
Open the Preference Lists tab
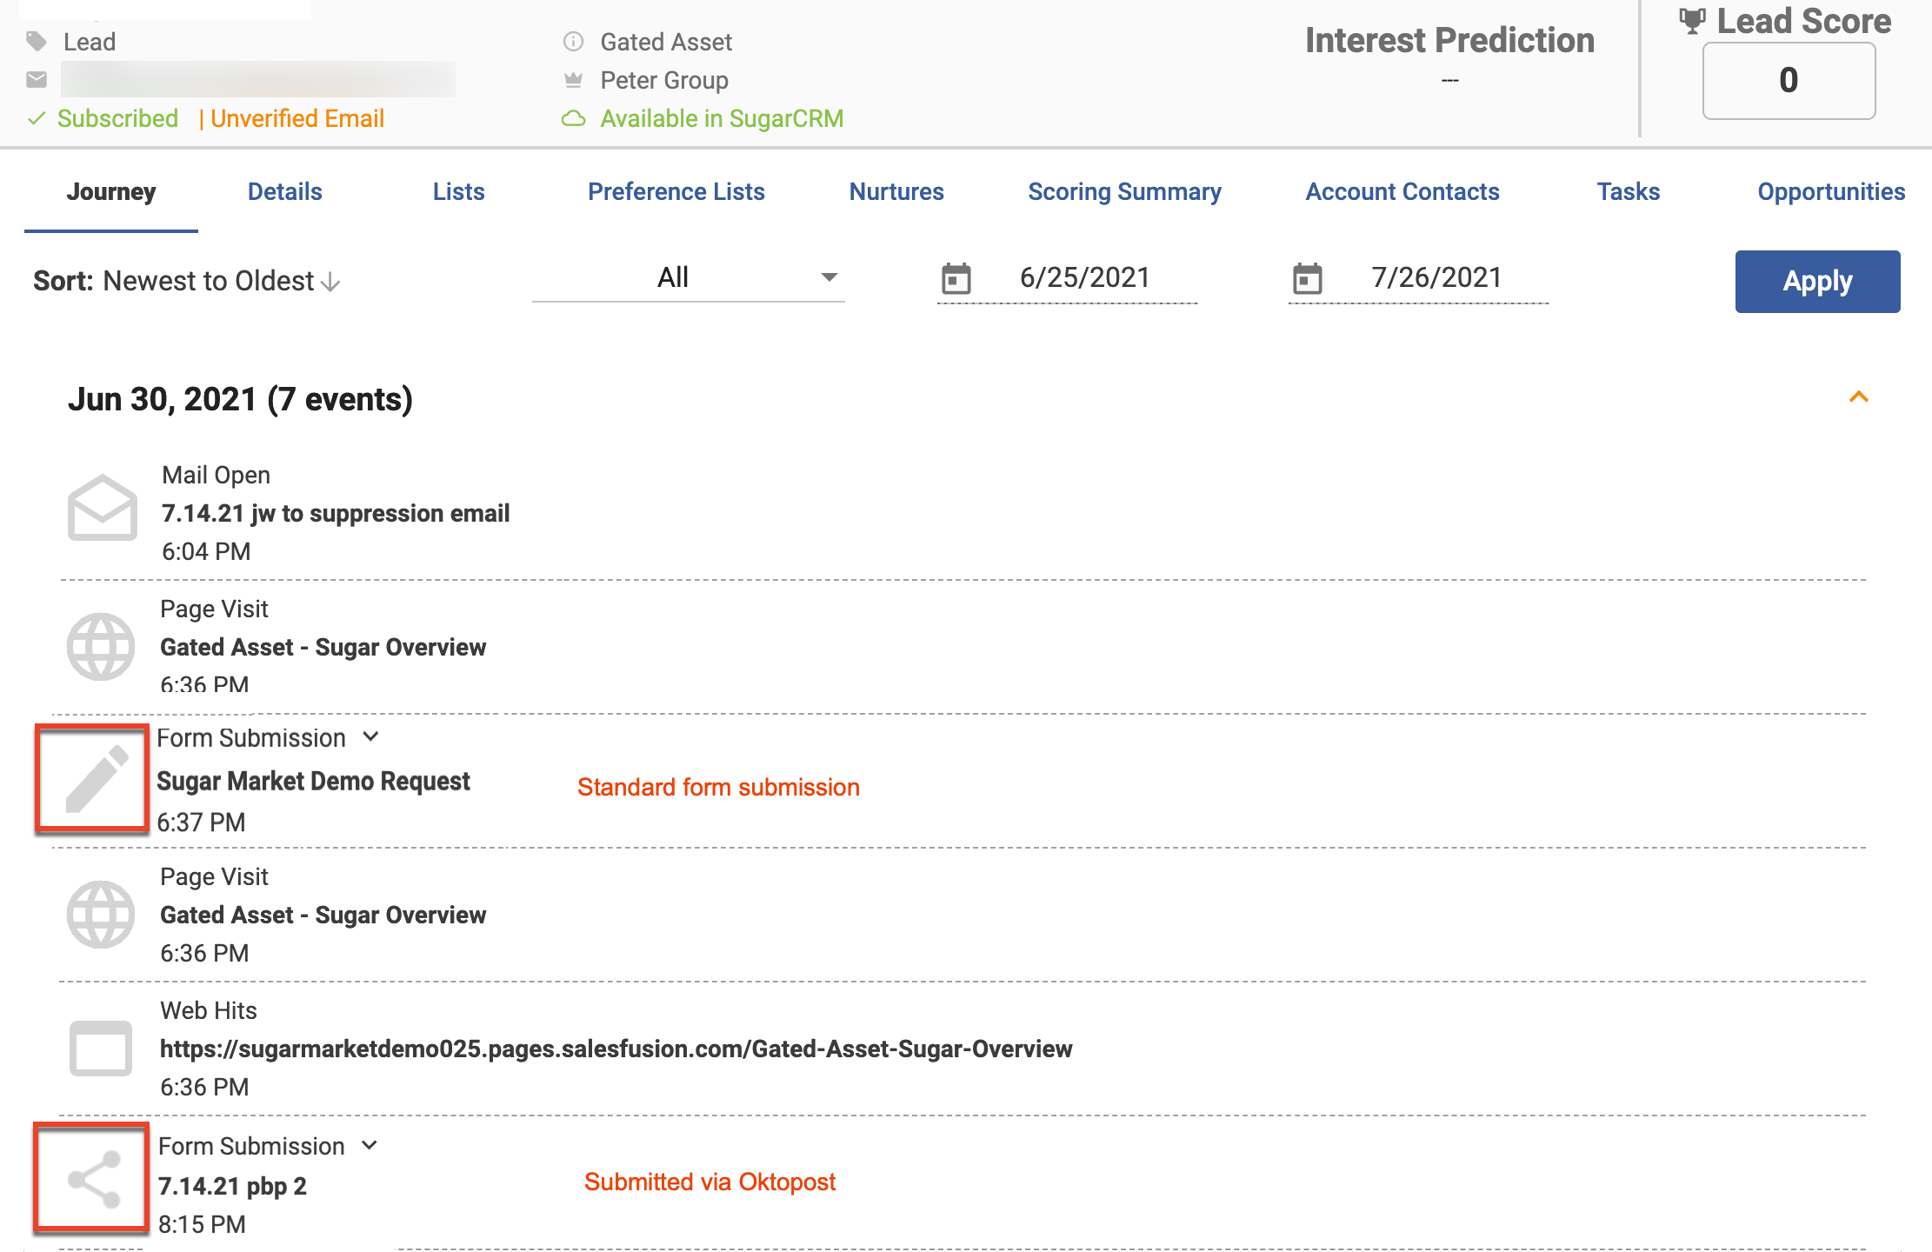pos(676,191)
